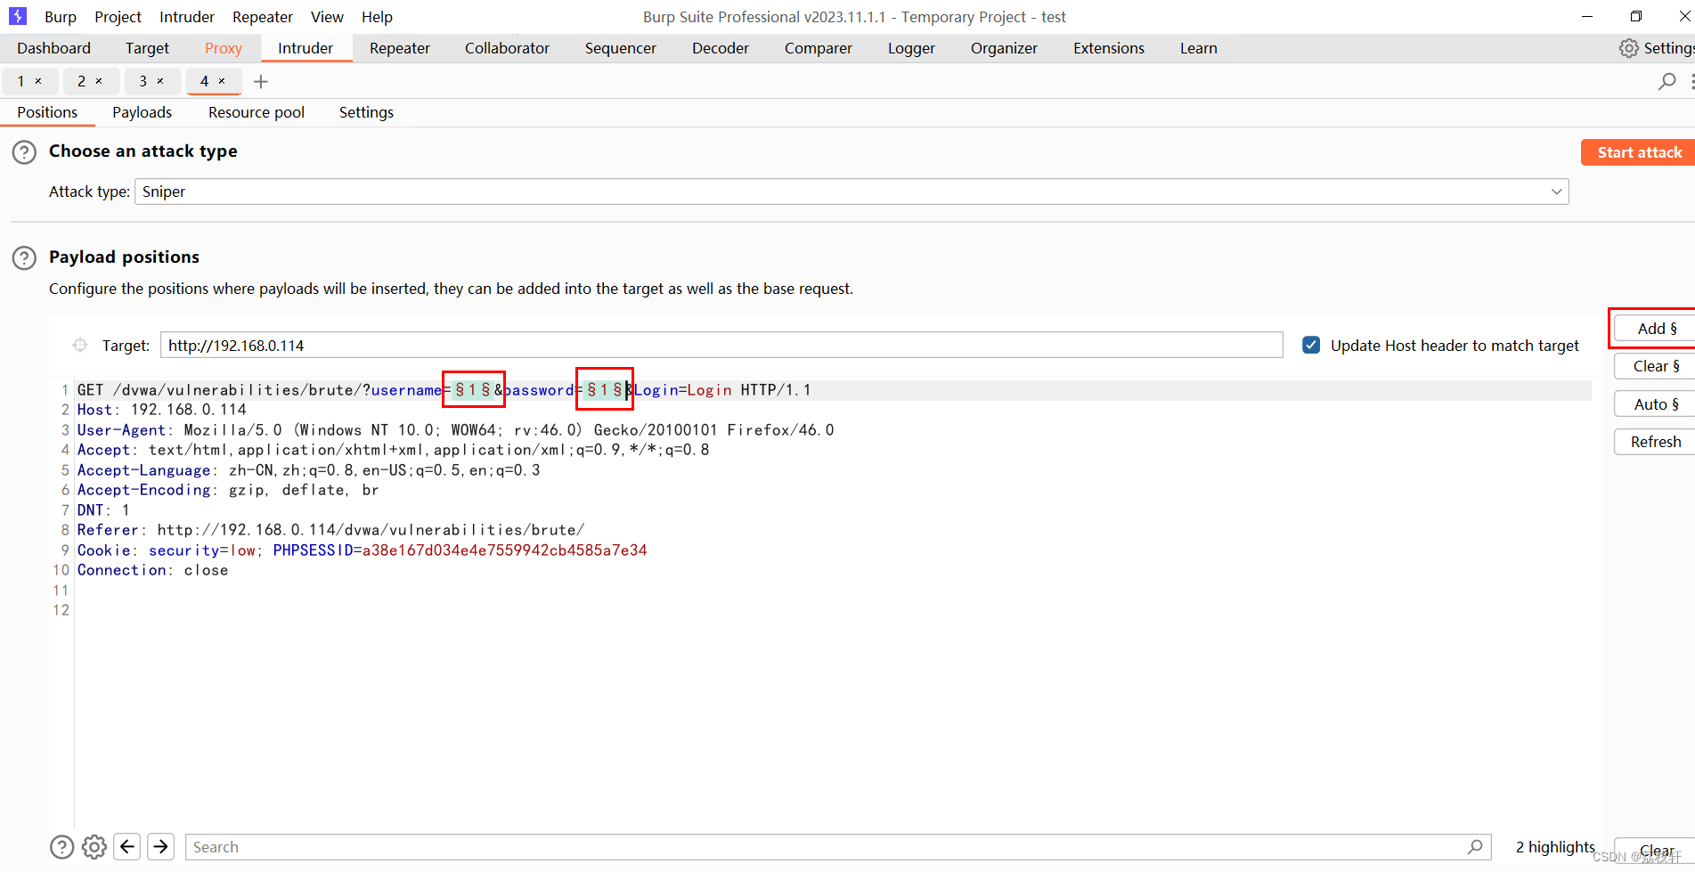The image size is (1695, 872).
Task: Open help for Choose an attack type
Action: pyautogui.click(x=24, y=152)
